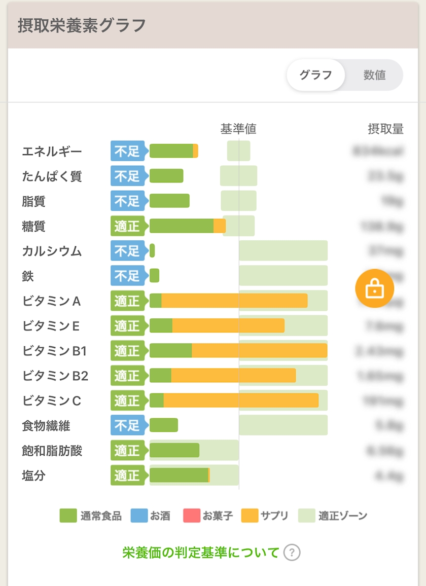Screen dimensions: 426x586
Task: Click the 塩分 適正 badge
Action: point(127,475)
